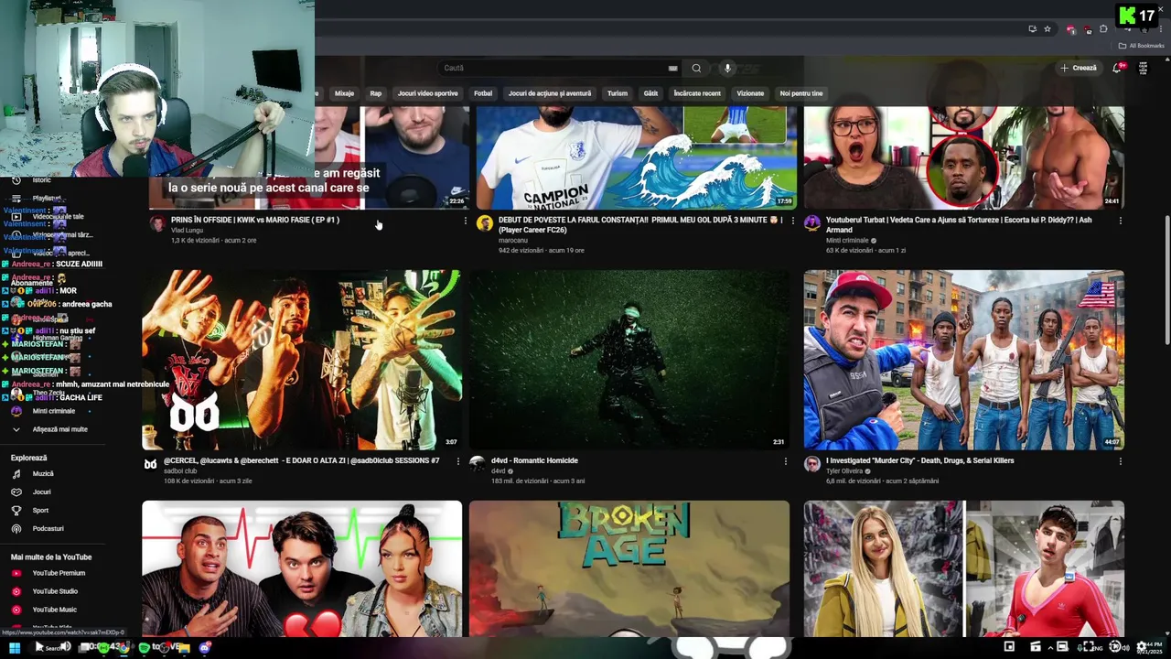1171x659 pixels.
Task: Open the sadboi club SESSIONS #7 thumbnail
Action: (x=302, y=360)
